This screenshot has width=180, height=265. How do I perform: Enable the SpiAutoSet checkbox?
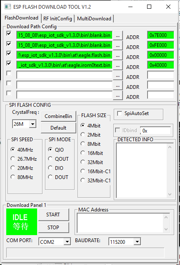point(120,113)
